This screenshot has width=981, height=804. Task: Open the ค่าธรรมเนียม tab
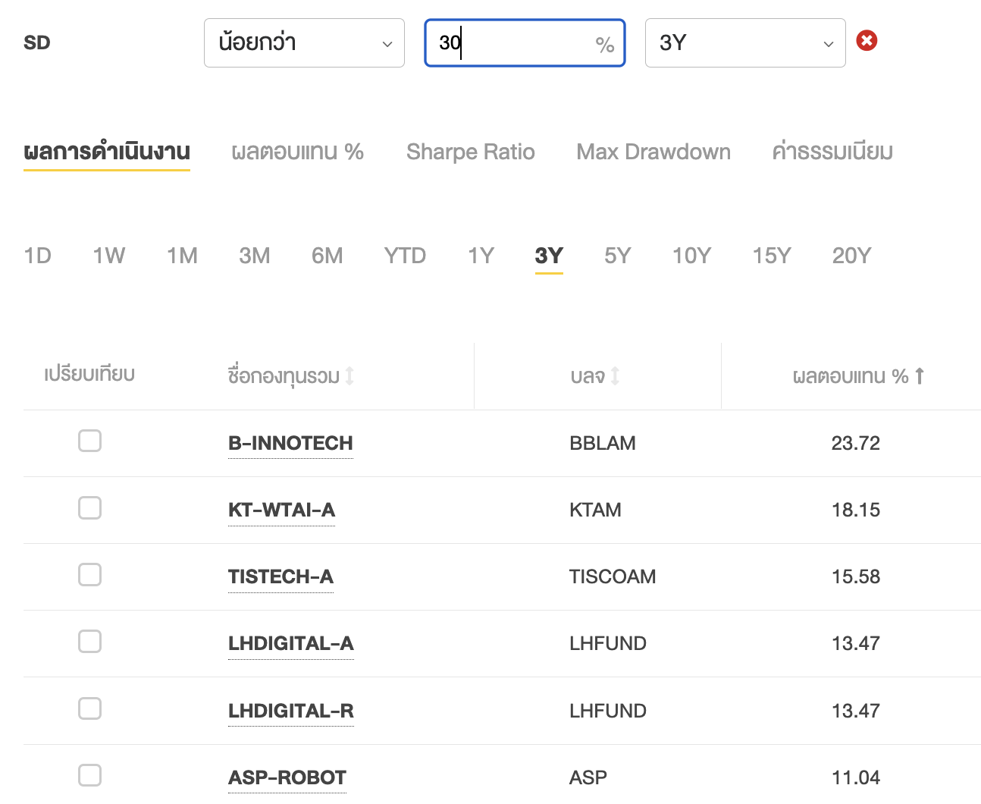point(832,152)
